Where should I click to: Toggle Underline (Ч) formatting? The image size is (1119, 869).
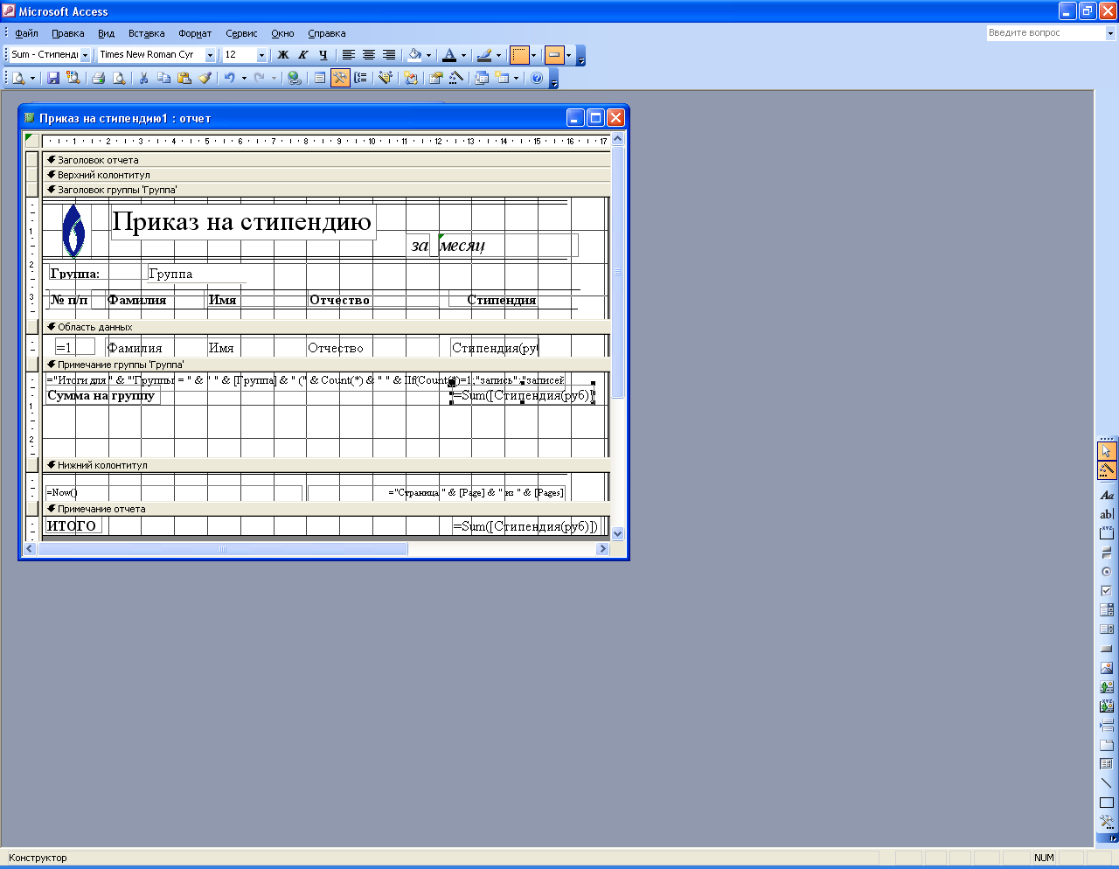tap(323, 55)
